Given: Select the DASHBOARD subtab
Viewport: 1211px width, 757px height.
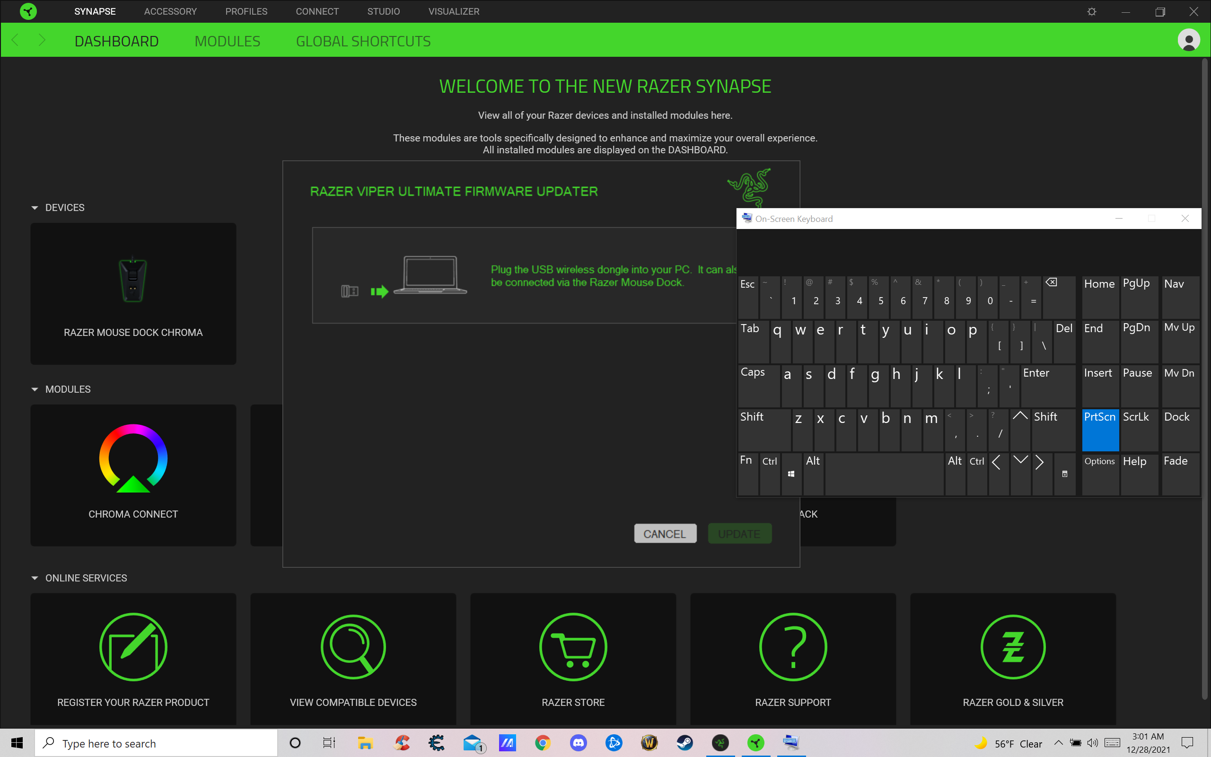Looking at the screenshot, I should click(x=116, y=41).
